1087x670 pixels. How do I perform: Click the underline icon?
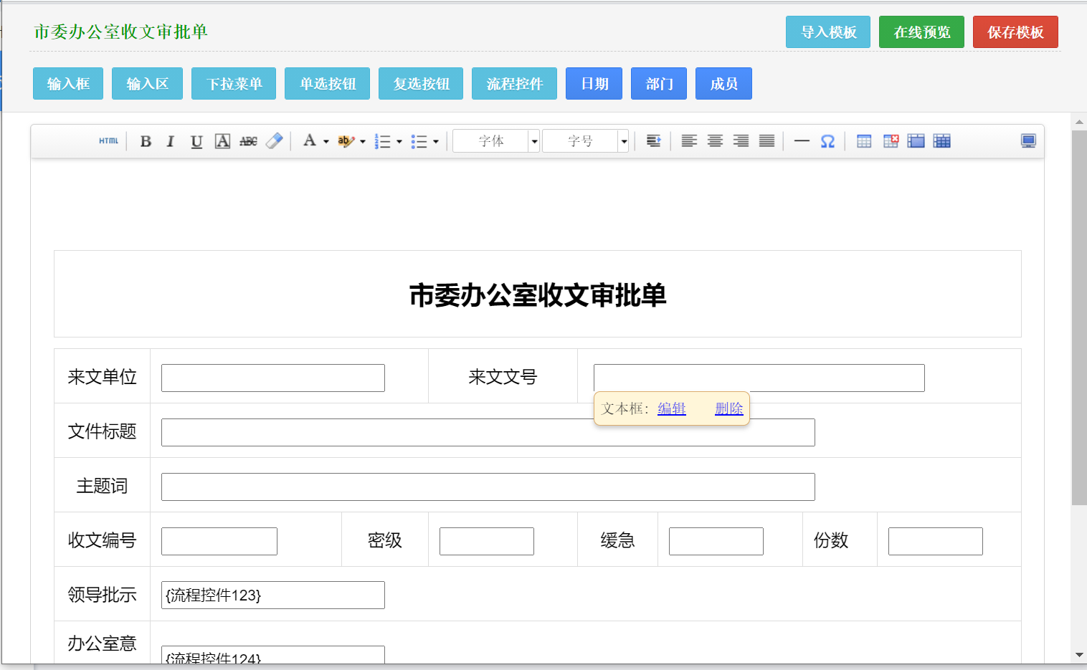point(196,141)
